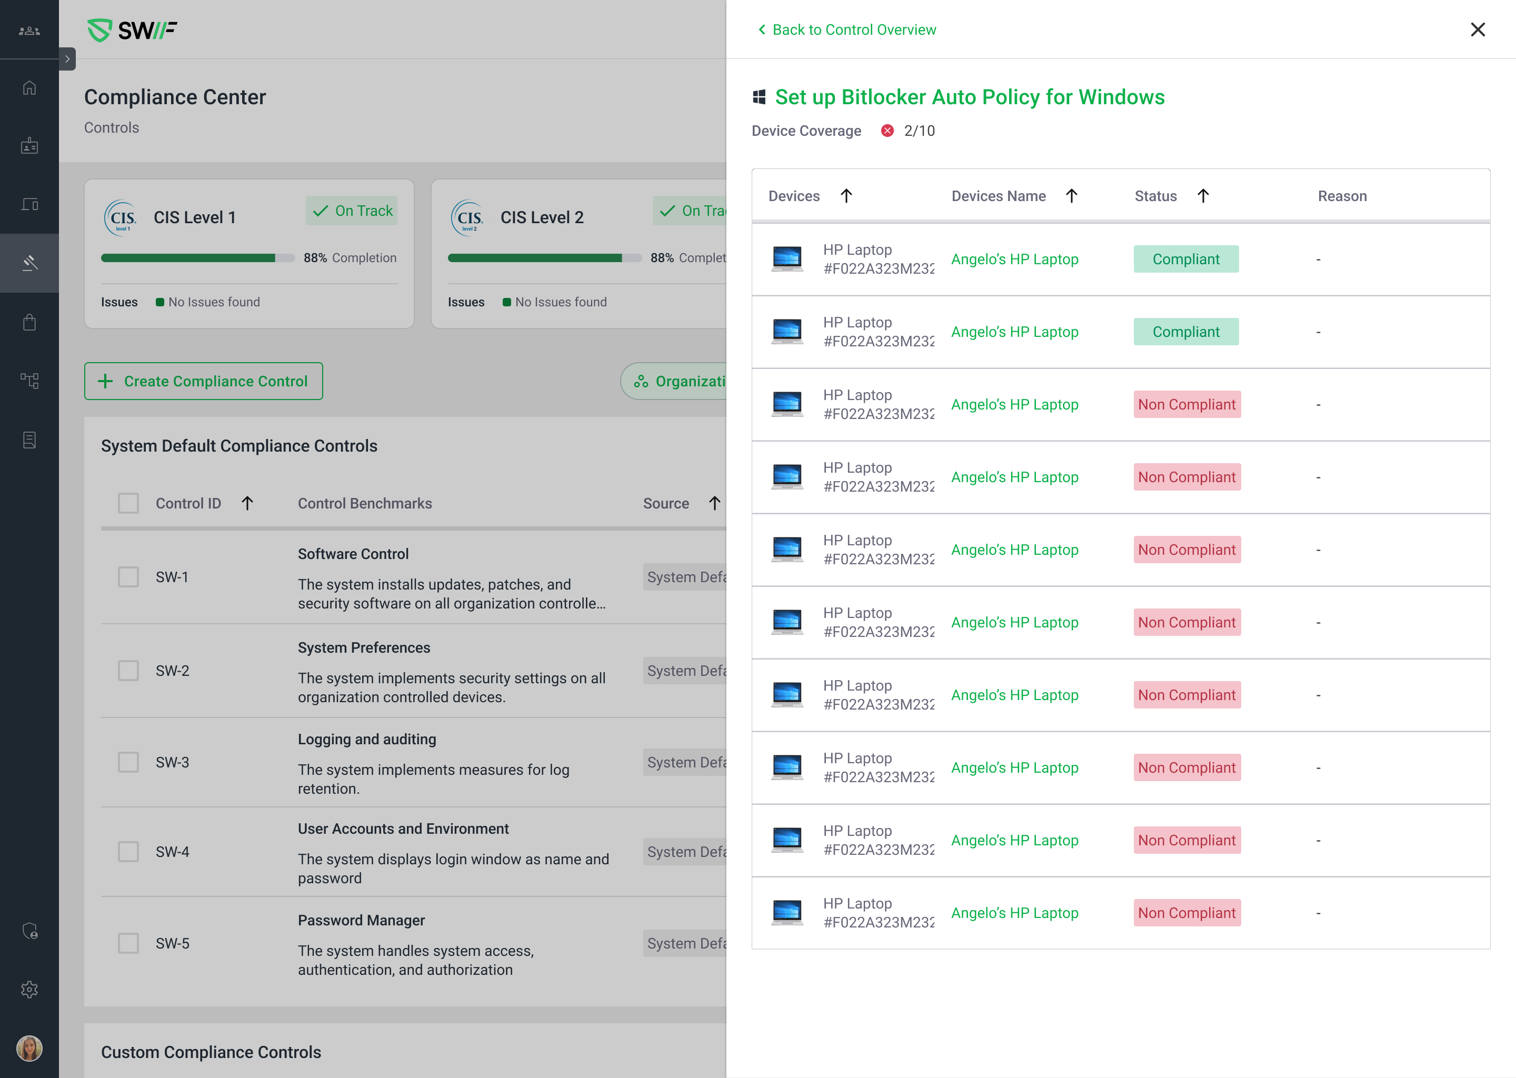Open the team members icon in sidebar
Screen dimensions: 1516x1078
click(x=29, y=31)
